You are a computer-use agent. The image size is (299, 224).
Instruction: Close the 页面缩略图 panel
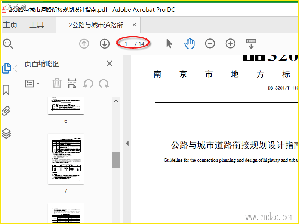[110, 63]
